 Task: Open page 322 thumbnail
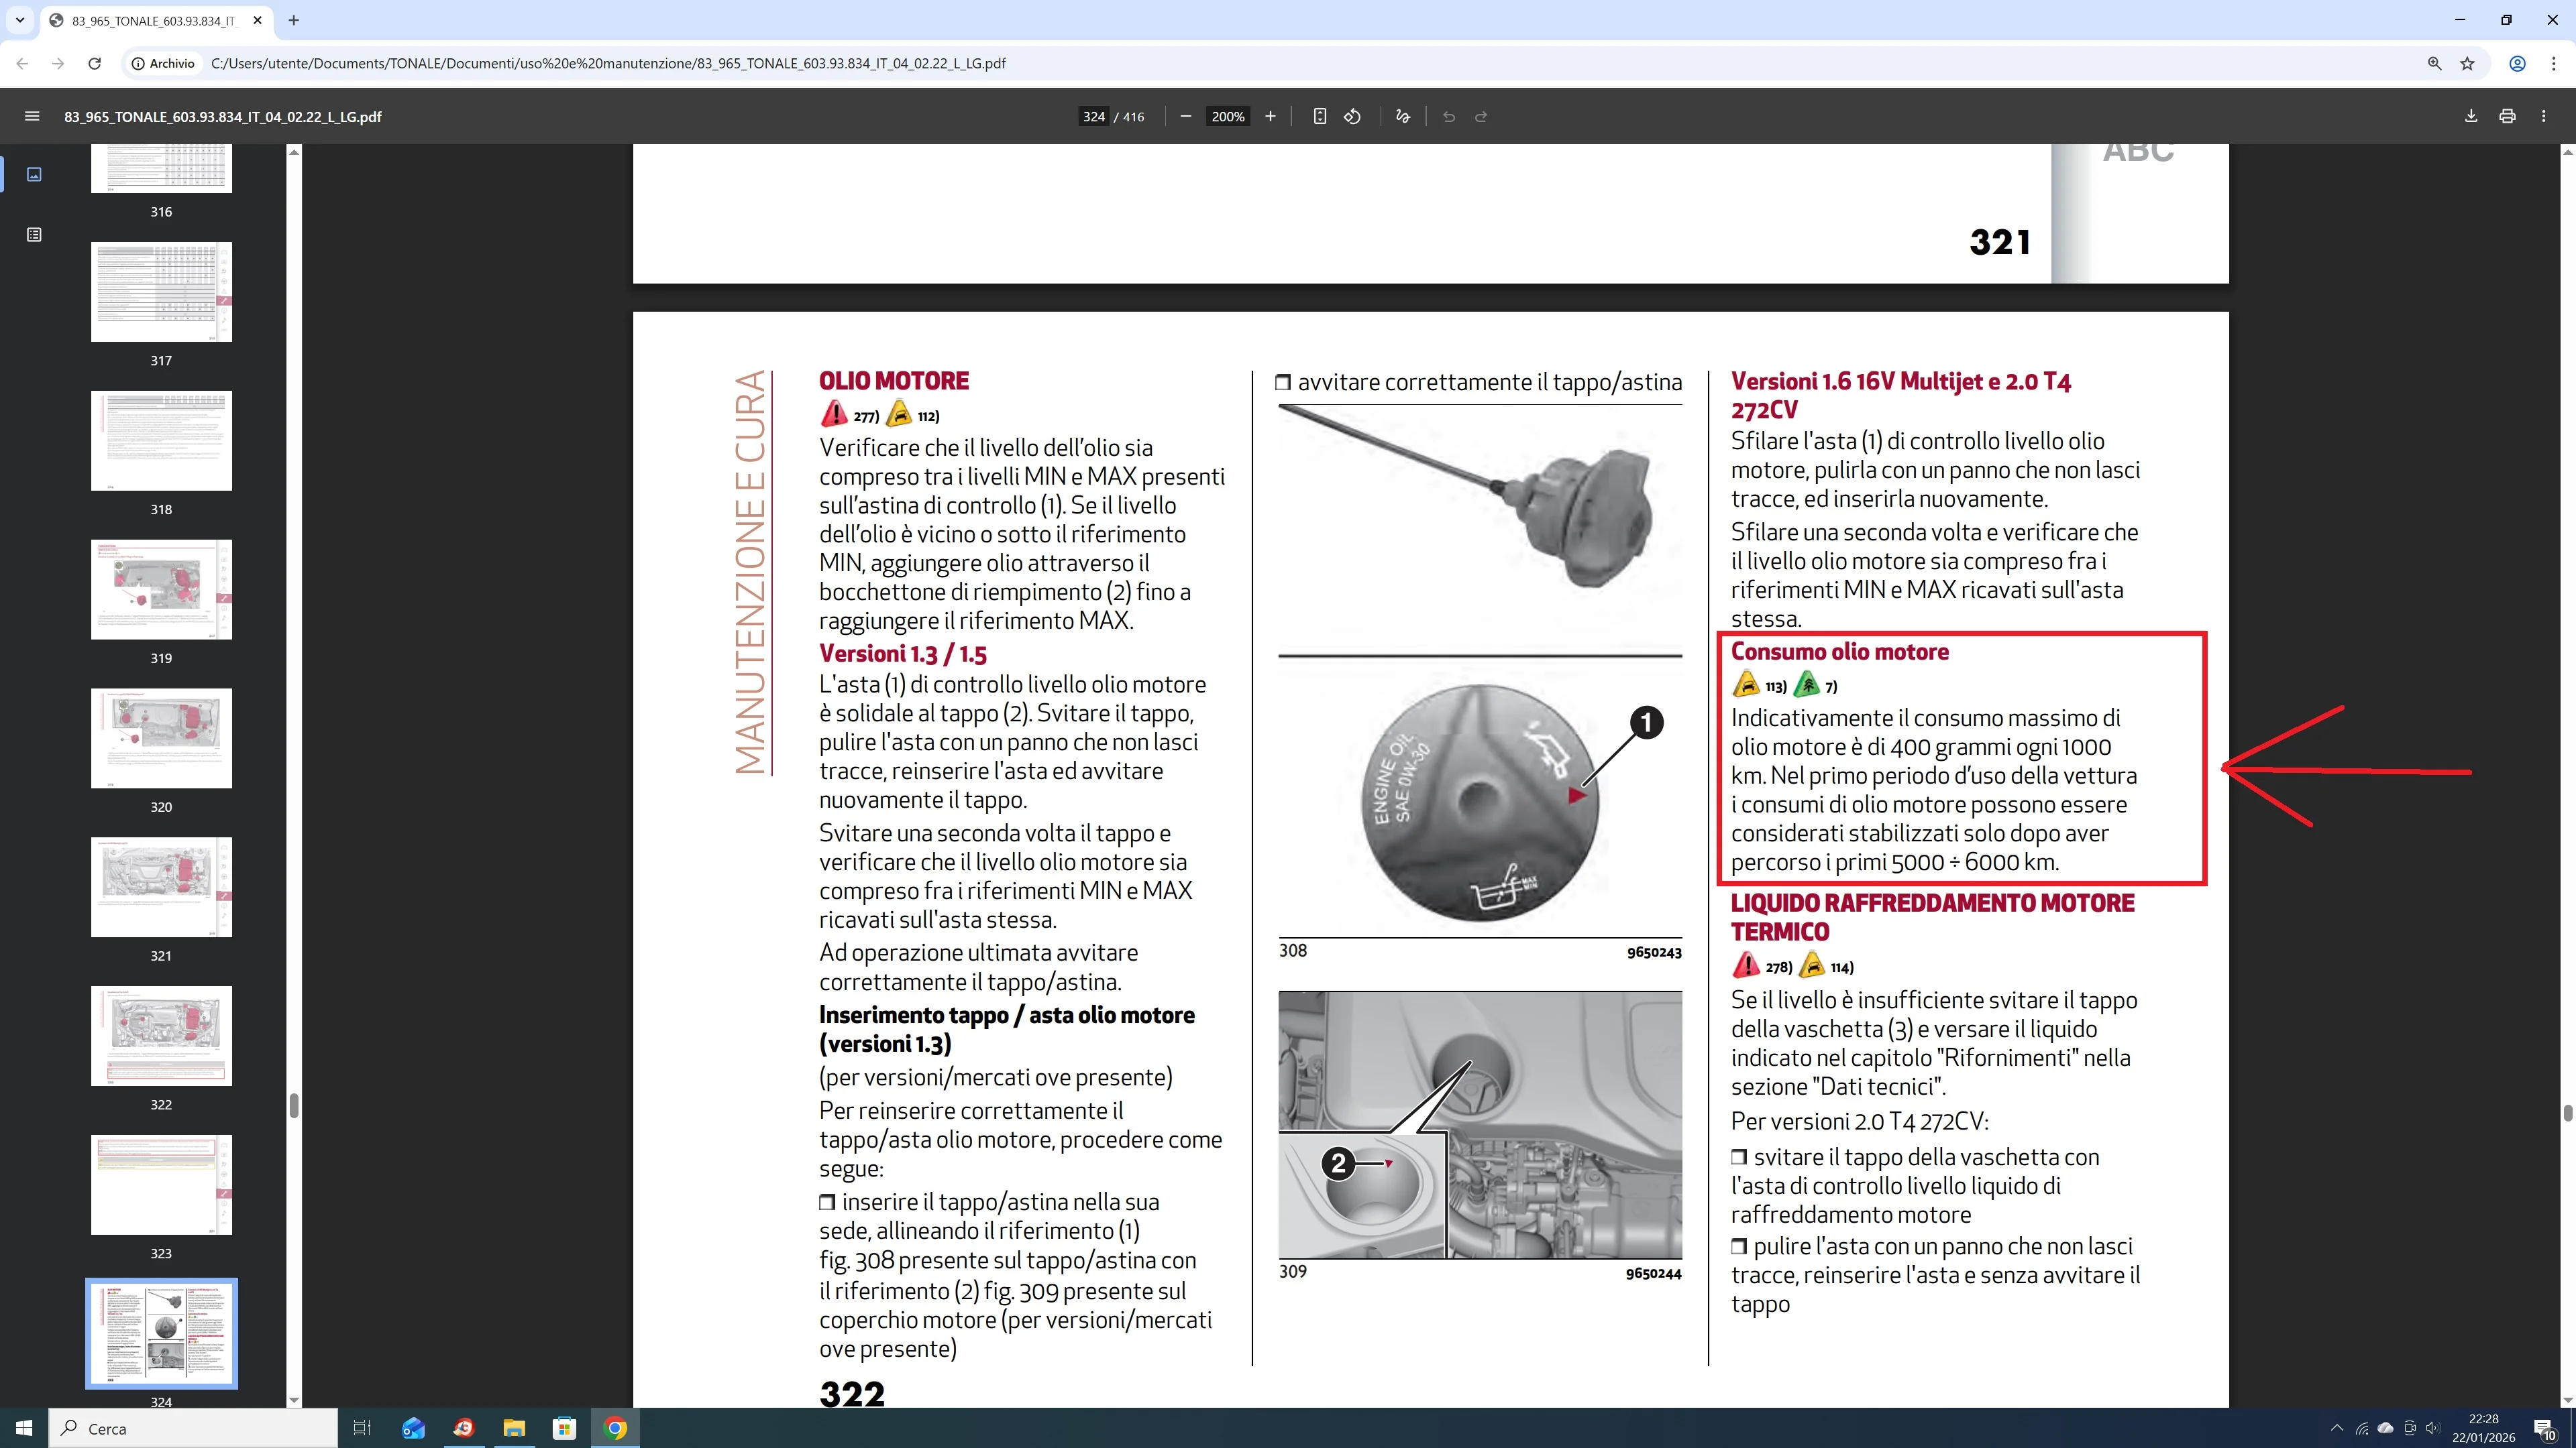[x=161, y=1036]
